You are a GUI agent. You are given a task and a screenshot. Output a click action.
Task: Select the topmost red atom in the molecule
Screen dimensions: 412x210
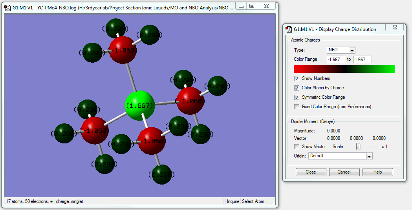coord(123,50)
